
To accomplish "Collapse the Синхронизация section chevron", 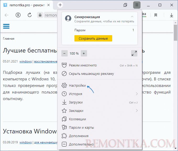I will [x=132, y=17].
